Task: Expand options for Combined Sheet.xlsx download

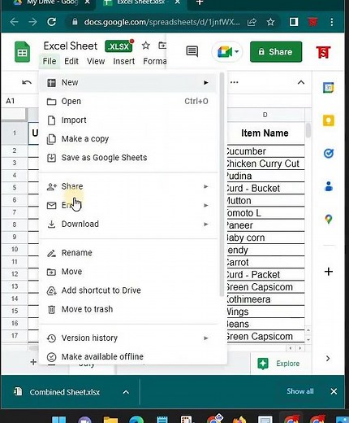Action: click(126, 392)
